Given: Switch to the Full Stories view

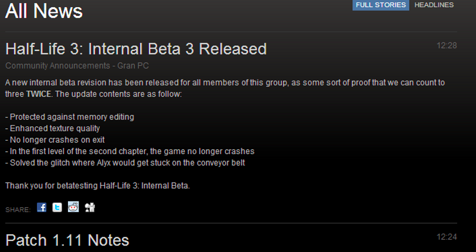Looking at the screenshot, I should 380,5.
